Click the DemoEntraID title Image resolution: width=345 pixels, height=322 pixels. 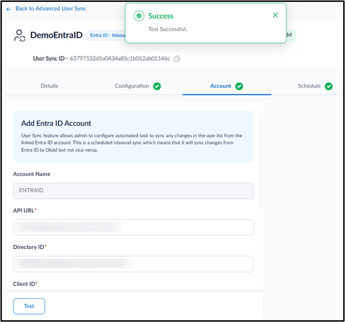(56, 35)
